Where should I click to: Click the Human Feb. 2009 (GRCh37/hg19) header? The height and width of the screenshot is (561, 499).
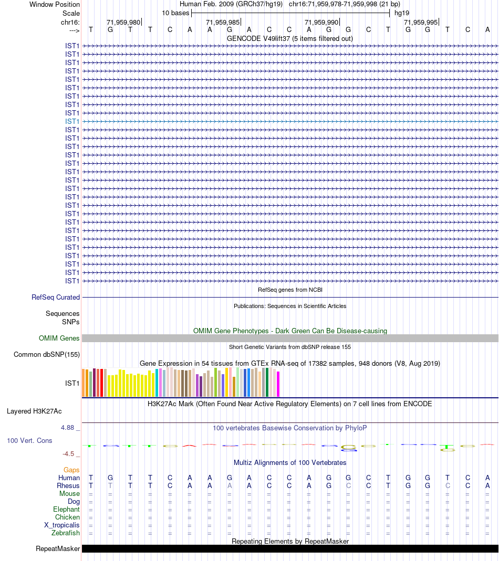pos(231,4)
